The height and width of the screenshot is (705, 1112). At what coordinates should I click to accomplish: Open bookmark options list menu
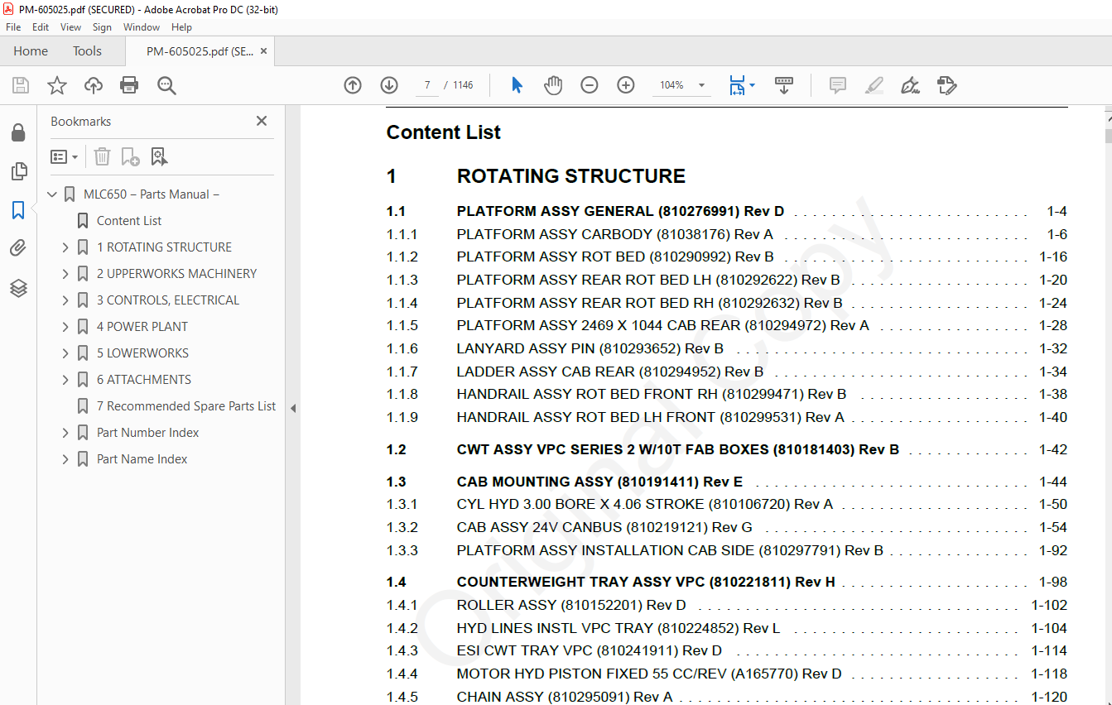(65, 156)
